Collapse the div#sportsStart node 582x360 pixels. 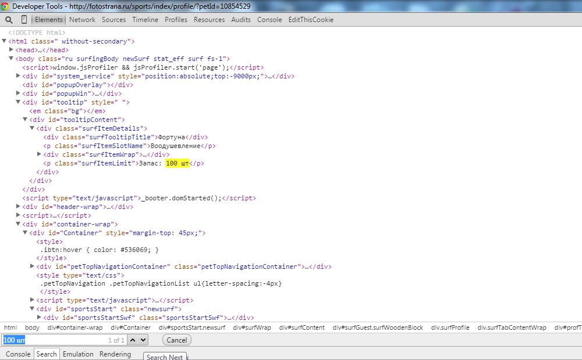click(32, 308)
